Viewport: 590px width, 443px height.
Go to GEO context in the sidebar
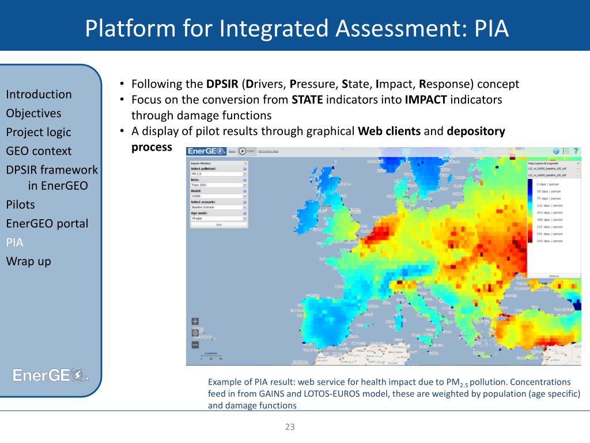(39, 151)
